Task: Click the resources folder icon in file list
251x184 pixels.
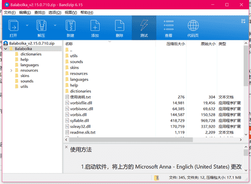Action: coord(67,74)
